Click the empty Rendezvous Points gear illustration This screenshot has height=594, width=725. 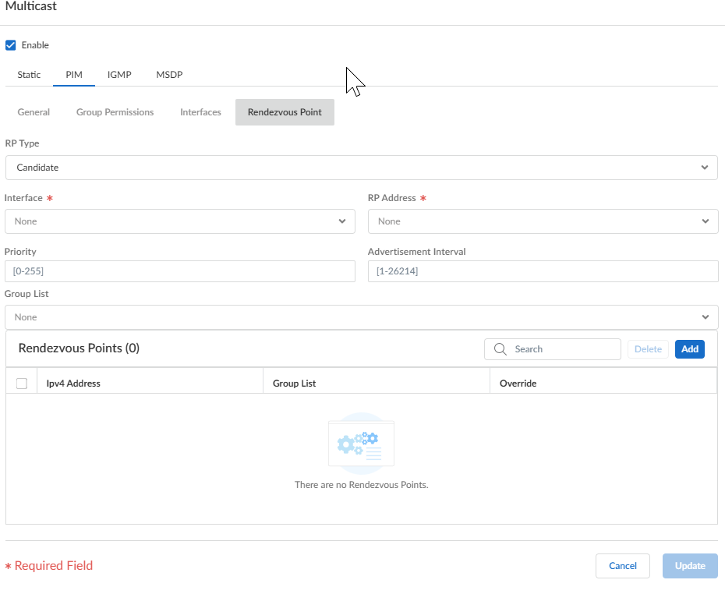pyautogui.click(x=361, y=444)
